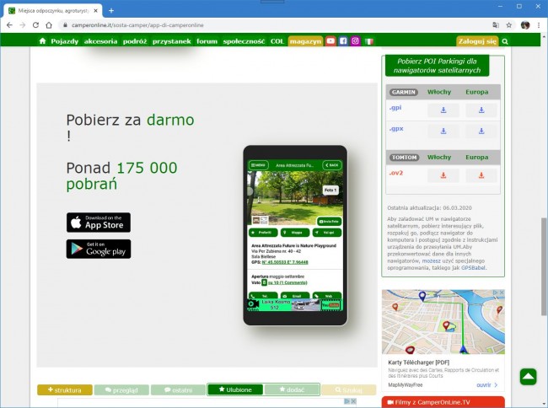The height and width of the screenshot is (408, 548).
Task: Download Garmin .gpi file for Włochy
Action: (443, 110)
